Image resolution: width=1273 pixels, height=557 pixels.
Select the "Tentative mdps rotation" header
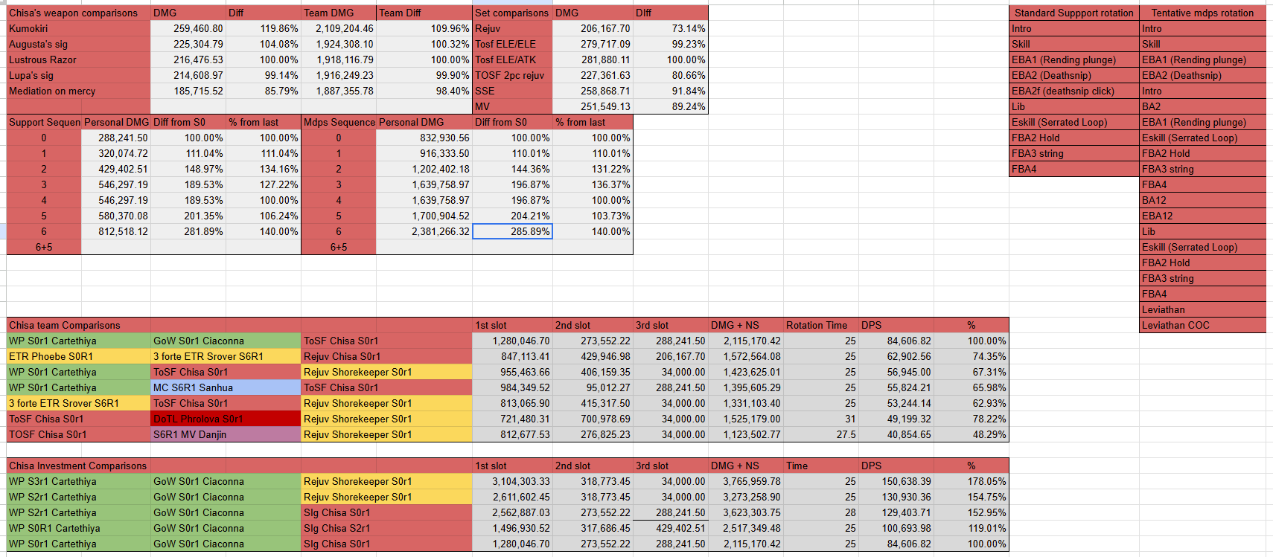pos(1202,13)
